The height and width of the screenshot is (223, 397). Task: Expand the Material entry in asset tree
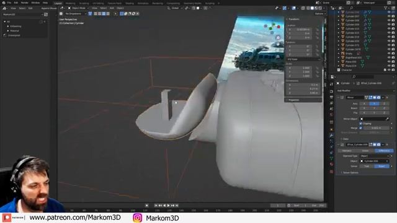[x=8, y=31]
